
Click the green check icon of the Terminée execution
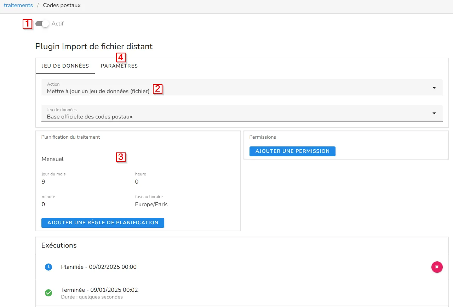(x=48, y=293)
